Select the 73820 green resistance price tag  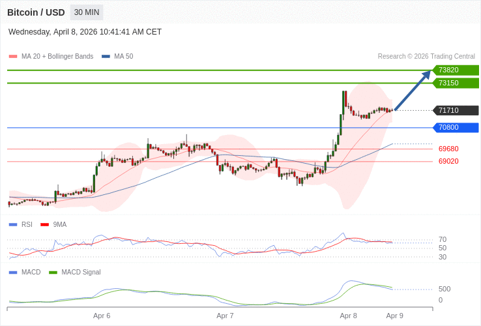pyautogui.click(x=456, y=70)
